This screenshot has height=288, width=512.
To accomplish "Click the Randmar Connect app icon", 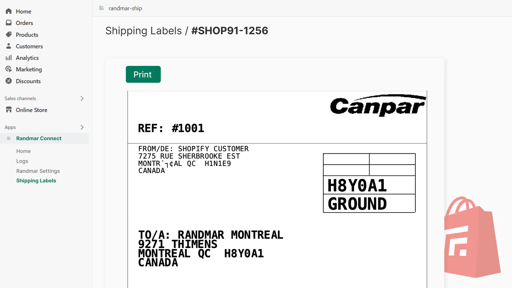I will 9,138.
